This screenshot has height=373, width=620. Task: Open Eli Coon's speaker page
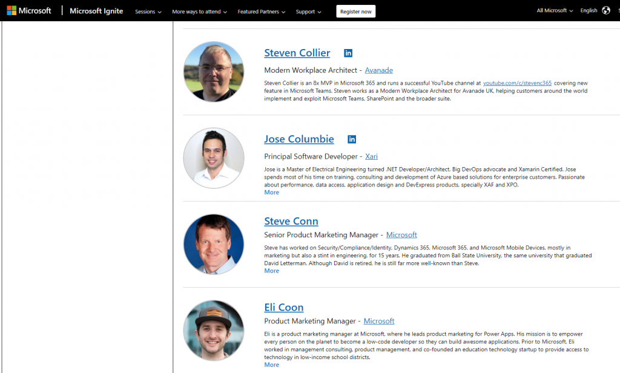click(x=284, y=308)
